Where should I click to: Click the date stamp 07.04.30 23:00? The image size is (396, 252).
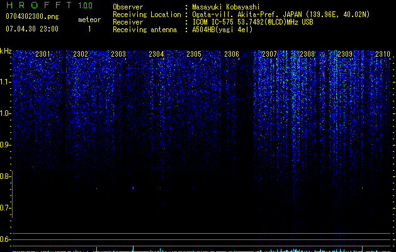click(32, 29)
